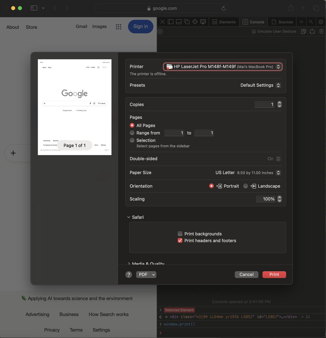Screen dimensions: 326x338
Task: Open the Paper Size US Letter dropdown
Action: coord(248,173)
